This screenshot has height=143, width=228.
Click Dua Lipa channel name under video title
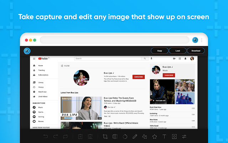[111, 107]
